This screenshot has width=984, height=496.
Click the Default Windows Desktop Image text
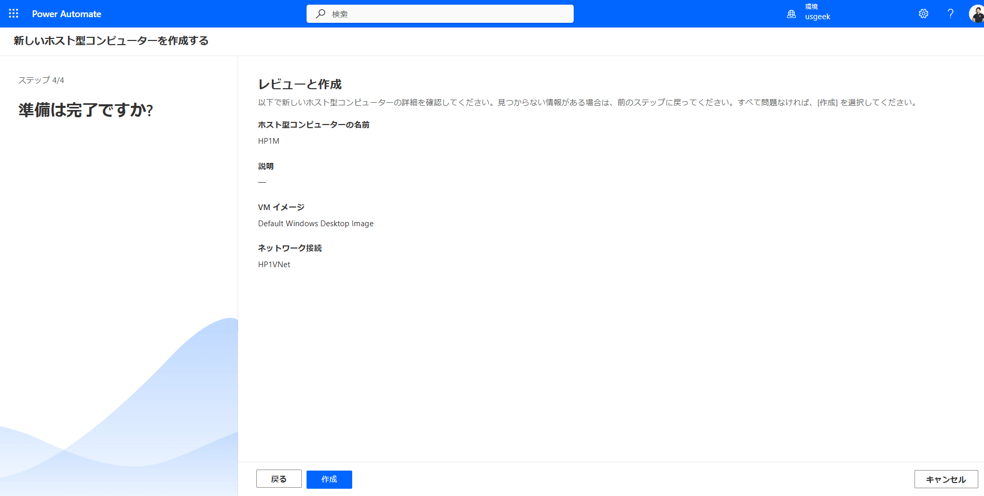pos(315,223)
